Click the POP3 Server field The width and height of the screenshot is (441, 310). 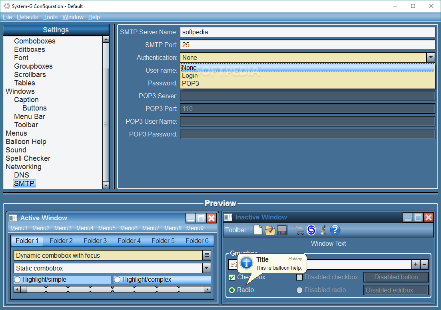[307, 96]
